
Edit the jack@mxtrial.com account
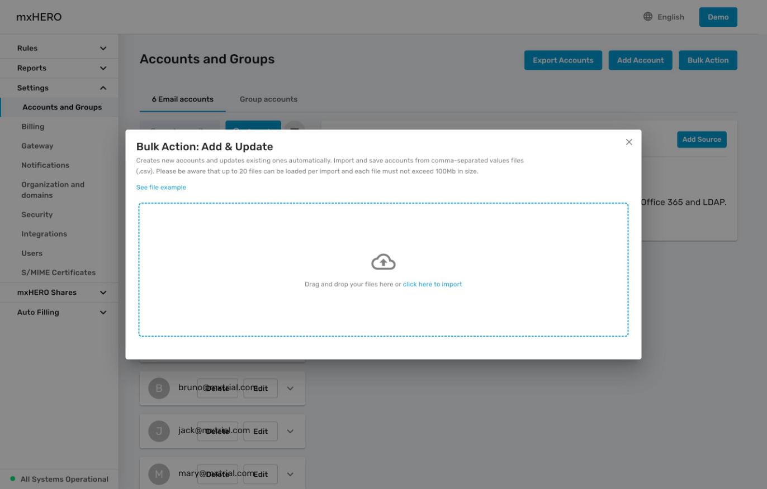click(261, 432)
